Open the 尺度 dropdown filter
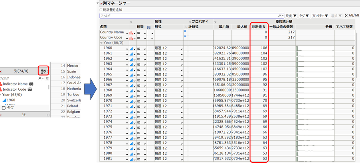Image resolution: width=360 pixels, height=163 pixels. pyautogui.click(x=291, y=16)
